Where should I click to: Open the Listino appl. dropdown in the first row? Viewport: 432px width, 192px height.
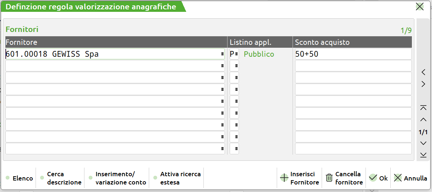tap(236, 54)
